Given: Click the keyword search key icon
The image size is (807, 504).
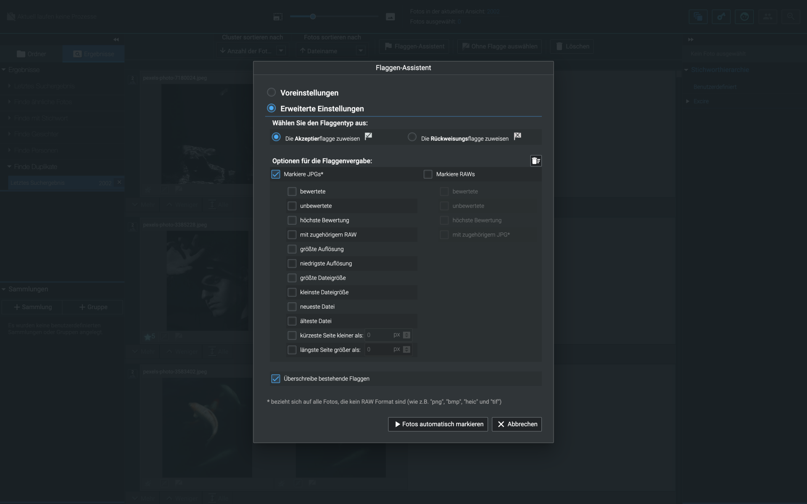Looking at the screenshot, I should pyautogui.click(x=721, y=17).
